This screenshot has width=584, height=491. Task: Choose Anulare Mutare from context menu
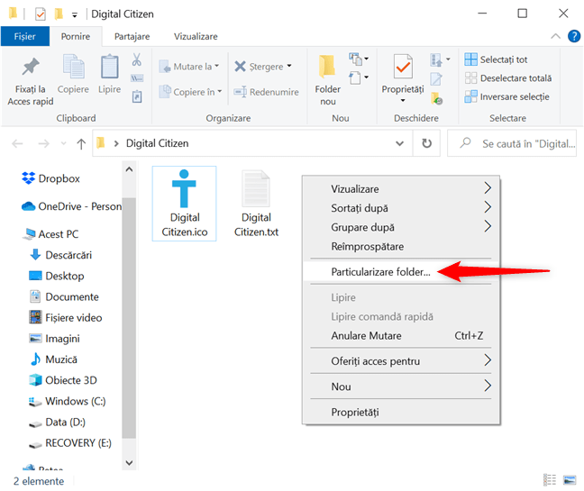pyautogui.click(x=401, y=336)
